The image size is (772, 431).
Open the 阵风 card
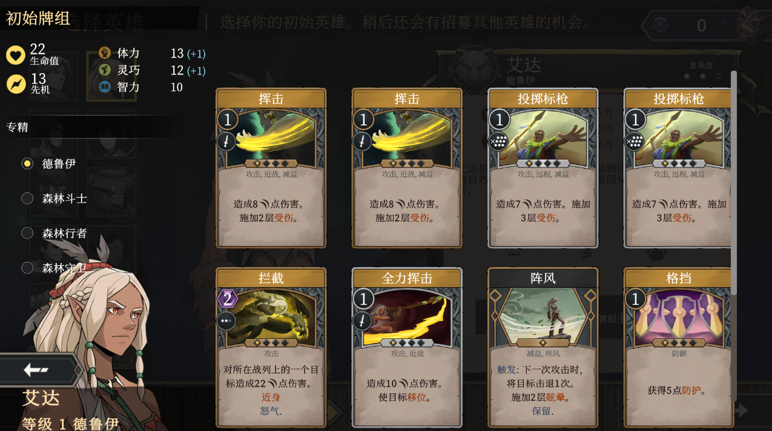[x=543, y=348]
